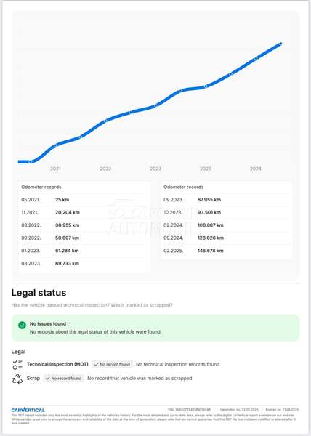Click the checkmark in MOT No record found badge
This screenshot has height=436, width=311.
[x=97, y=364]
